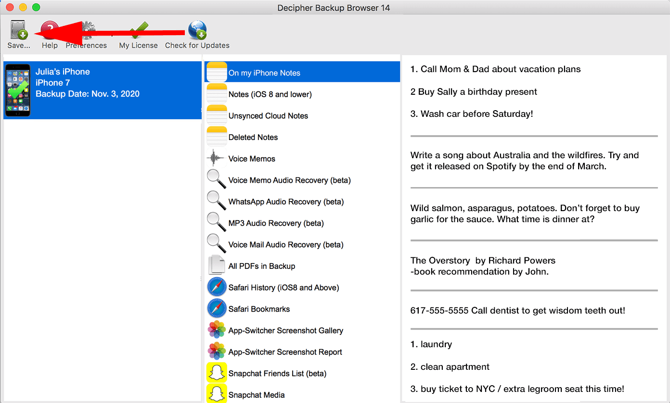
Task: Open Voice Mail Audio Recovery (beta)
Action: (x=286, y=245)
